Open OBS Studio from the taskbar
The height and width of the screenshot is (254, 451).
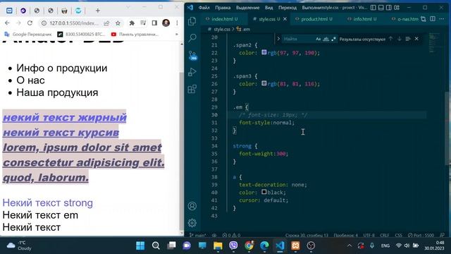pyautogui.click(x=311, y=246)
